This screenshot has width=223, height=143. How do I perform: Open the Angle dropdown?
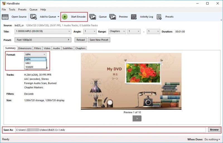coord(90,31)
